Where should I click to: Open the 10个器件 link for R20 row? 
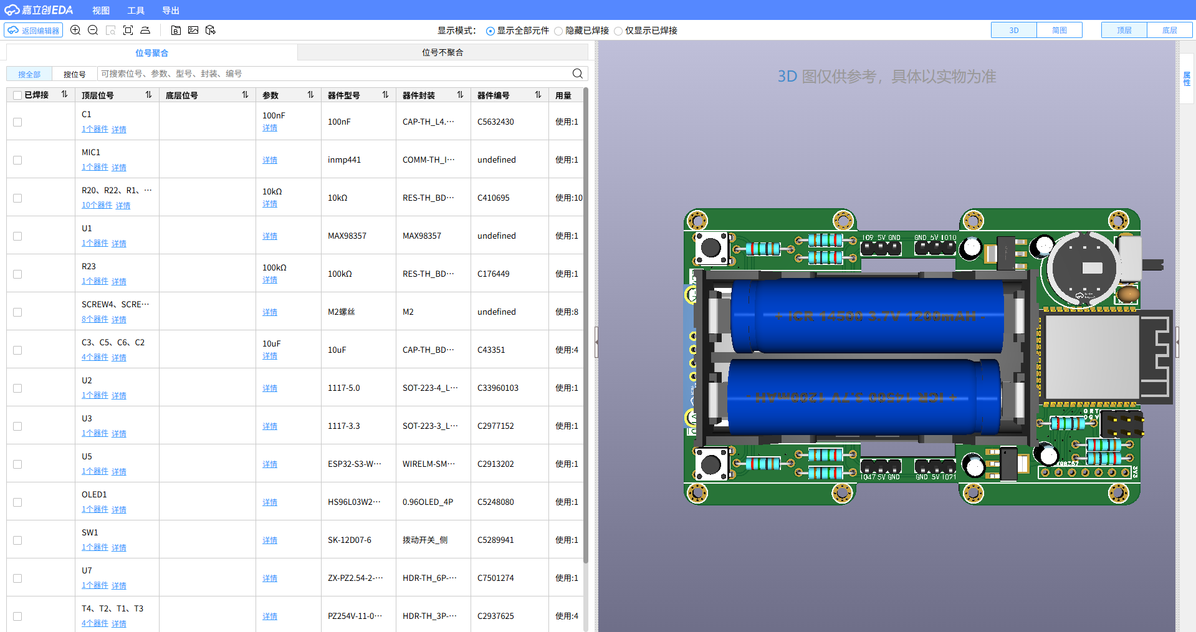[97, 205]
